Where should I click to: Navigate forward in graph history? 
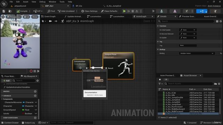point(56,21)
